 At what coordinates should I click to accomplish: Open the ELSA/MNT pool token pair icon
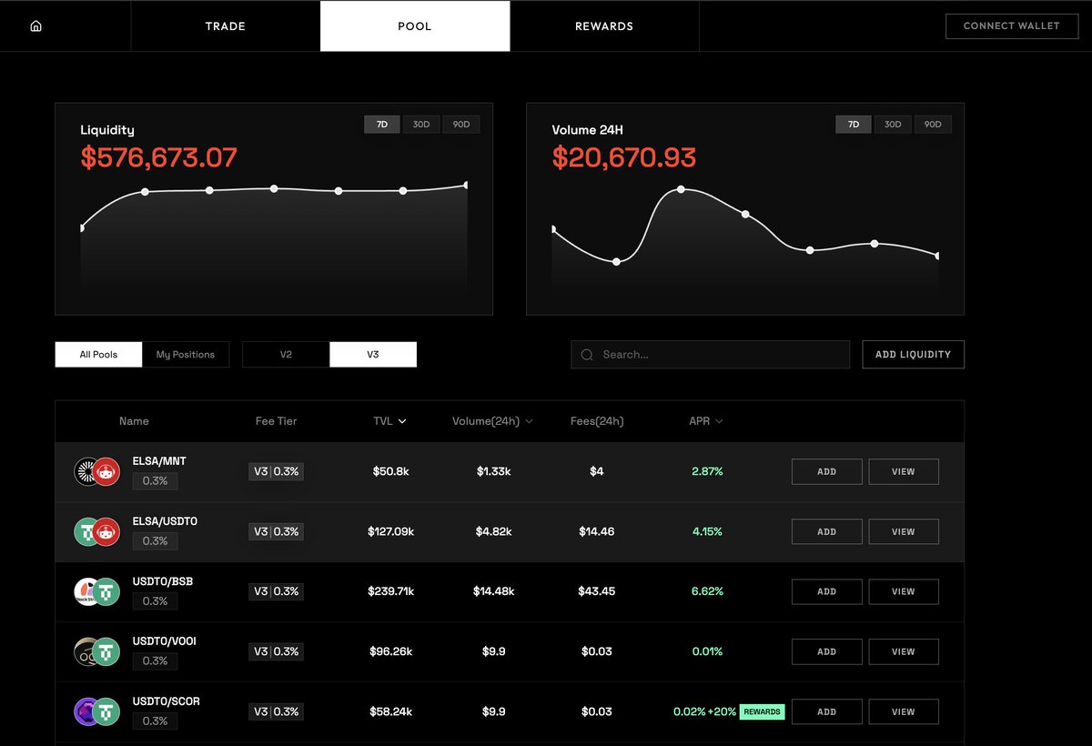pyautogui.click(x=97, y=471)
